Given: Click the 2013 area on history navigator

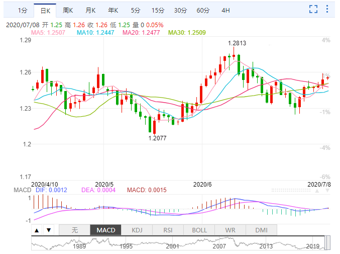Looking at the screenshot, I should (266, 246).
